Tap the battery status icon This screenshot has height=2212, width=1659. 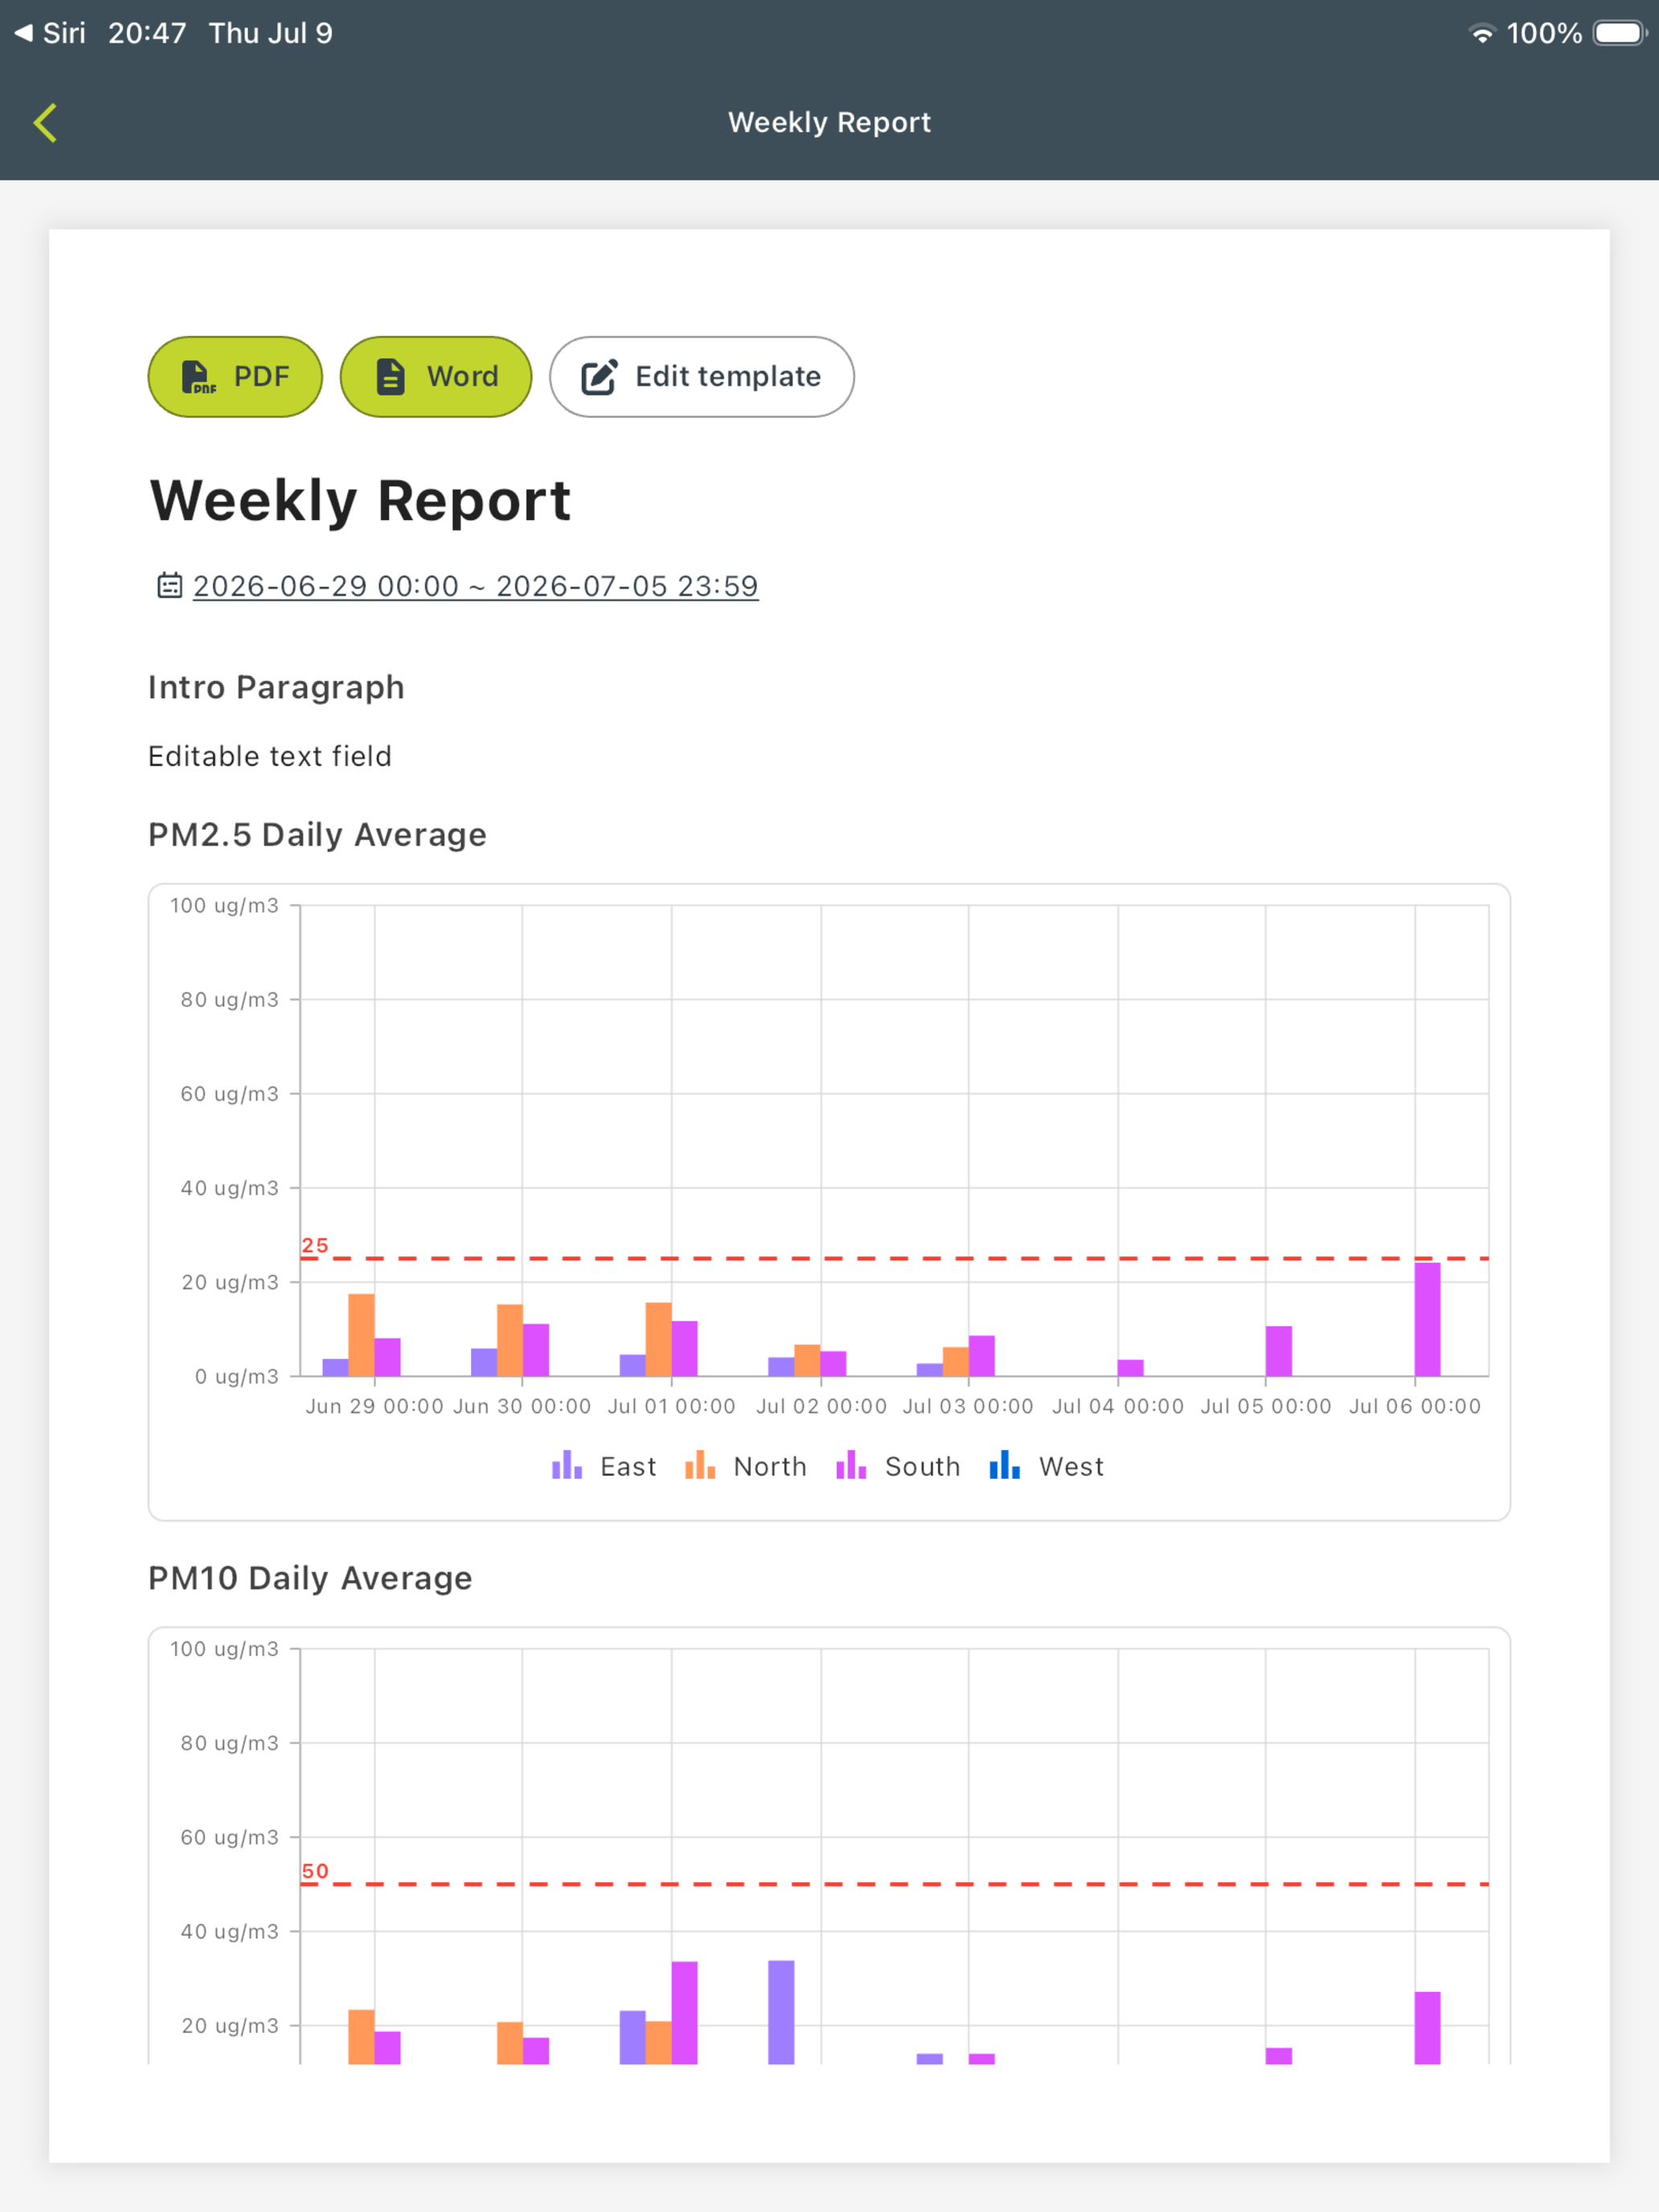(1620, 33)
